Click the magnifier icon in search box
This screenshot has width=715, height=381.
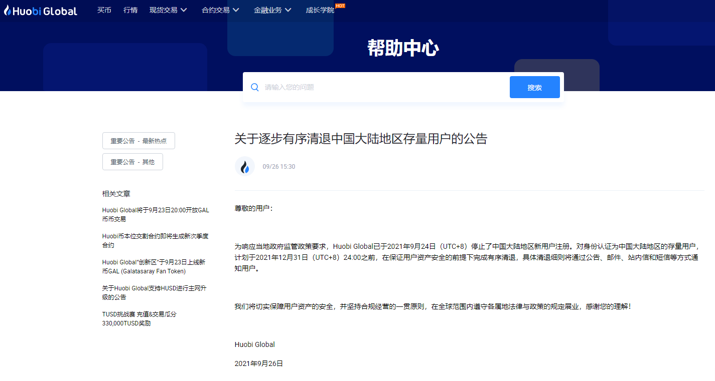point(255,87)
